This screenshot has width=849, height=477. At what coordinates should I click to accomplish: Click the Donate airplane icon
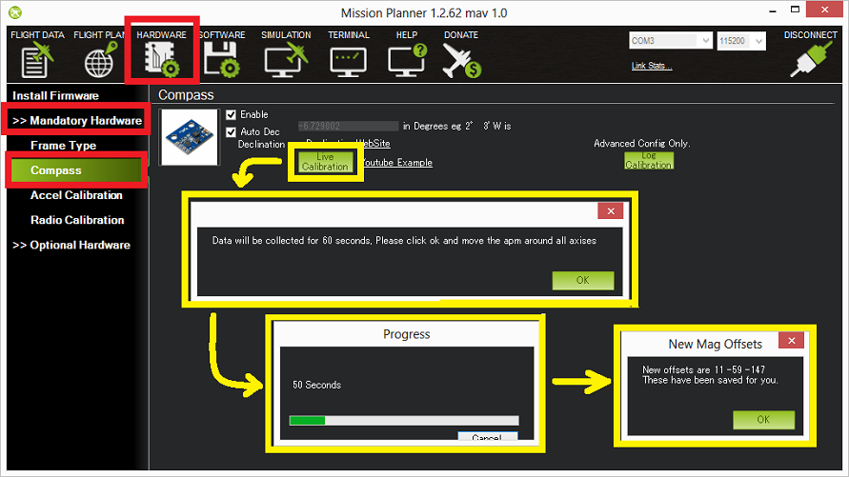coord(461,60)
